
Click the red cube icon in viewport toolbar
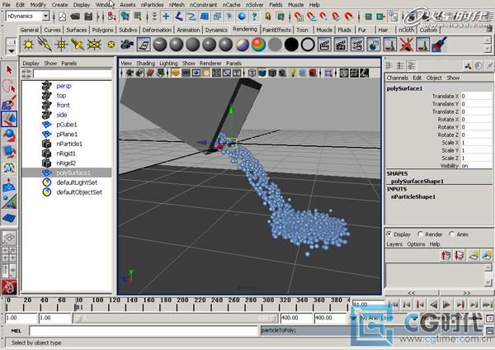coord(313,73)
